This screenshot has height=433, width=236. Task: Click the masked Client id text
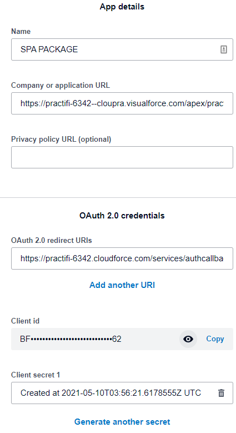coord(71,339)
